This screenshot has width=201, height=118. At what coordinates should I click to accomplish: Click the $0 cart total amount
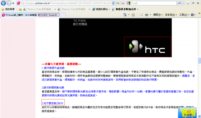click(189, 111)
